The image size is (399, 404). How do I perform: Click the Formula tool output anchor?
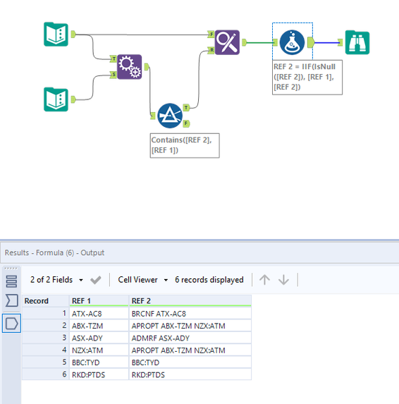pyautogui.click(x=311, y=42)
